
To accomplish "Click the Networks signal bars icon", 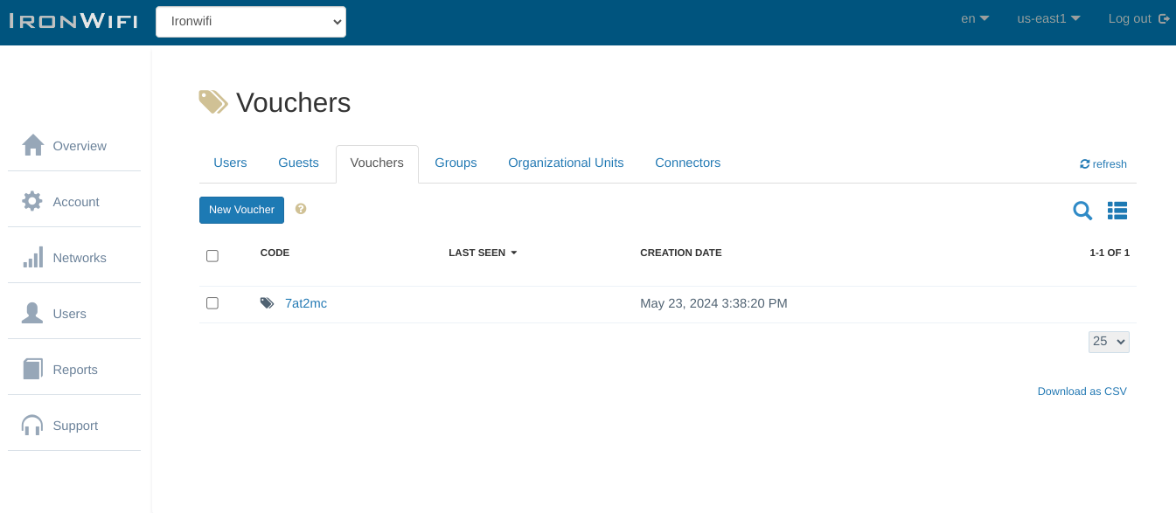I will tap(33, 258).
